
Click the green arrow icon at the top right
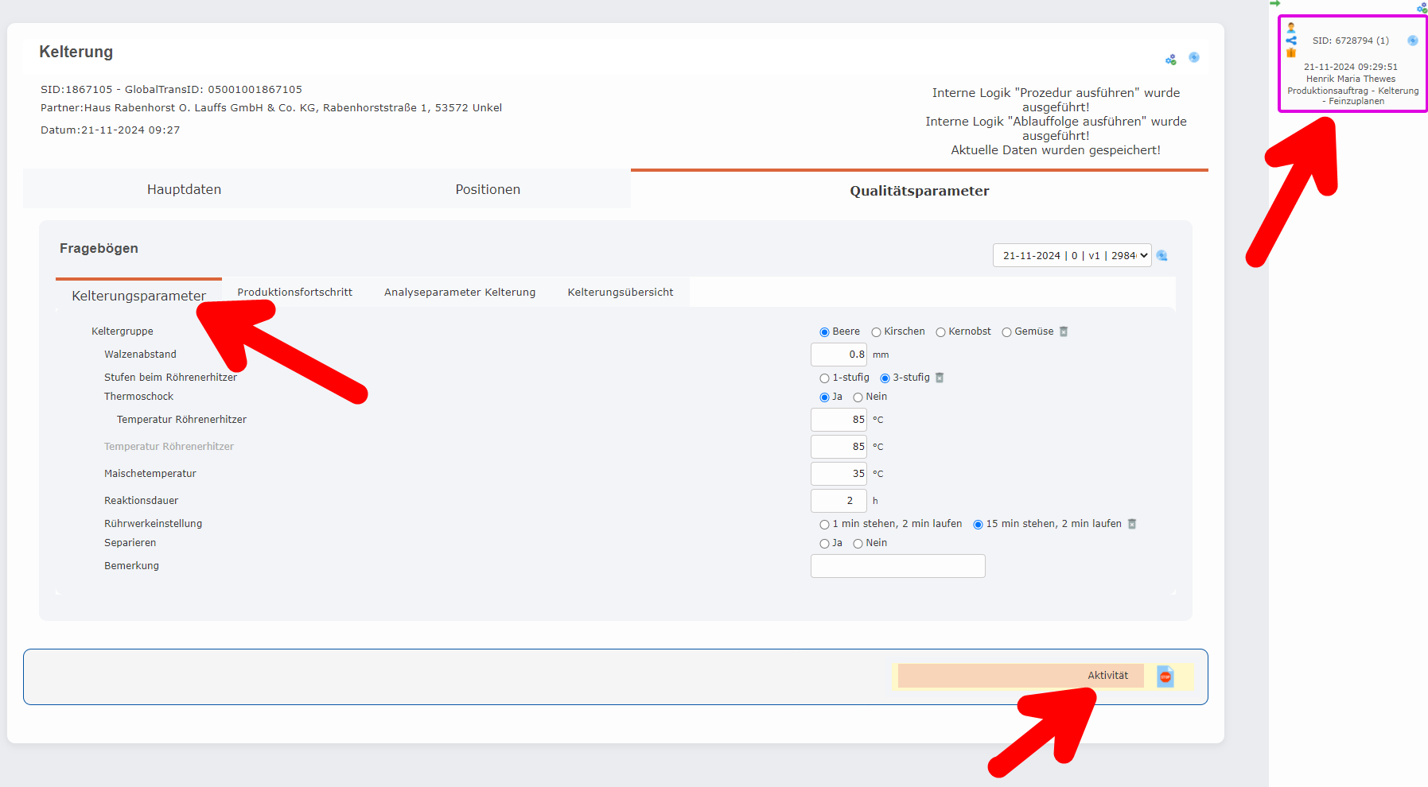[1276, 4]
